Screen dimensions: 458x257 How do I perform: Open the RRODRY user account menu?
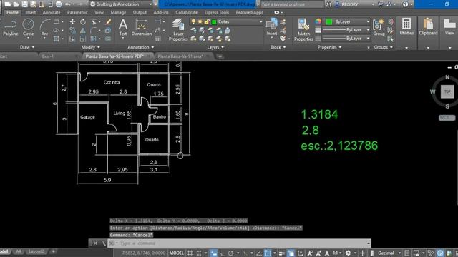354,4
